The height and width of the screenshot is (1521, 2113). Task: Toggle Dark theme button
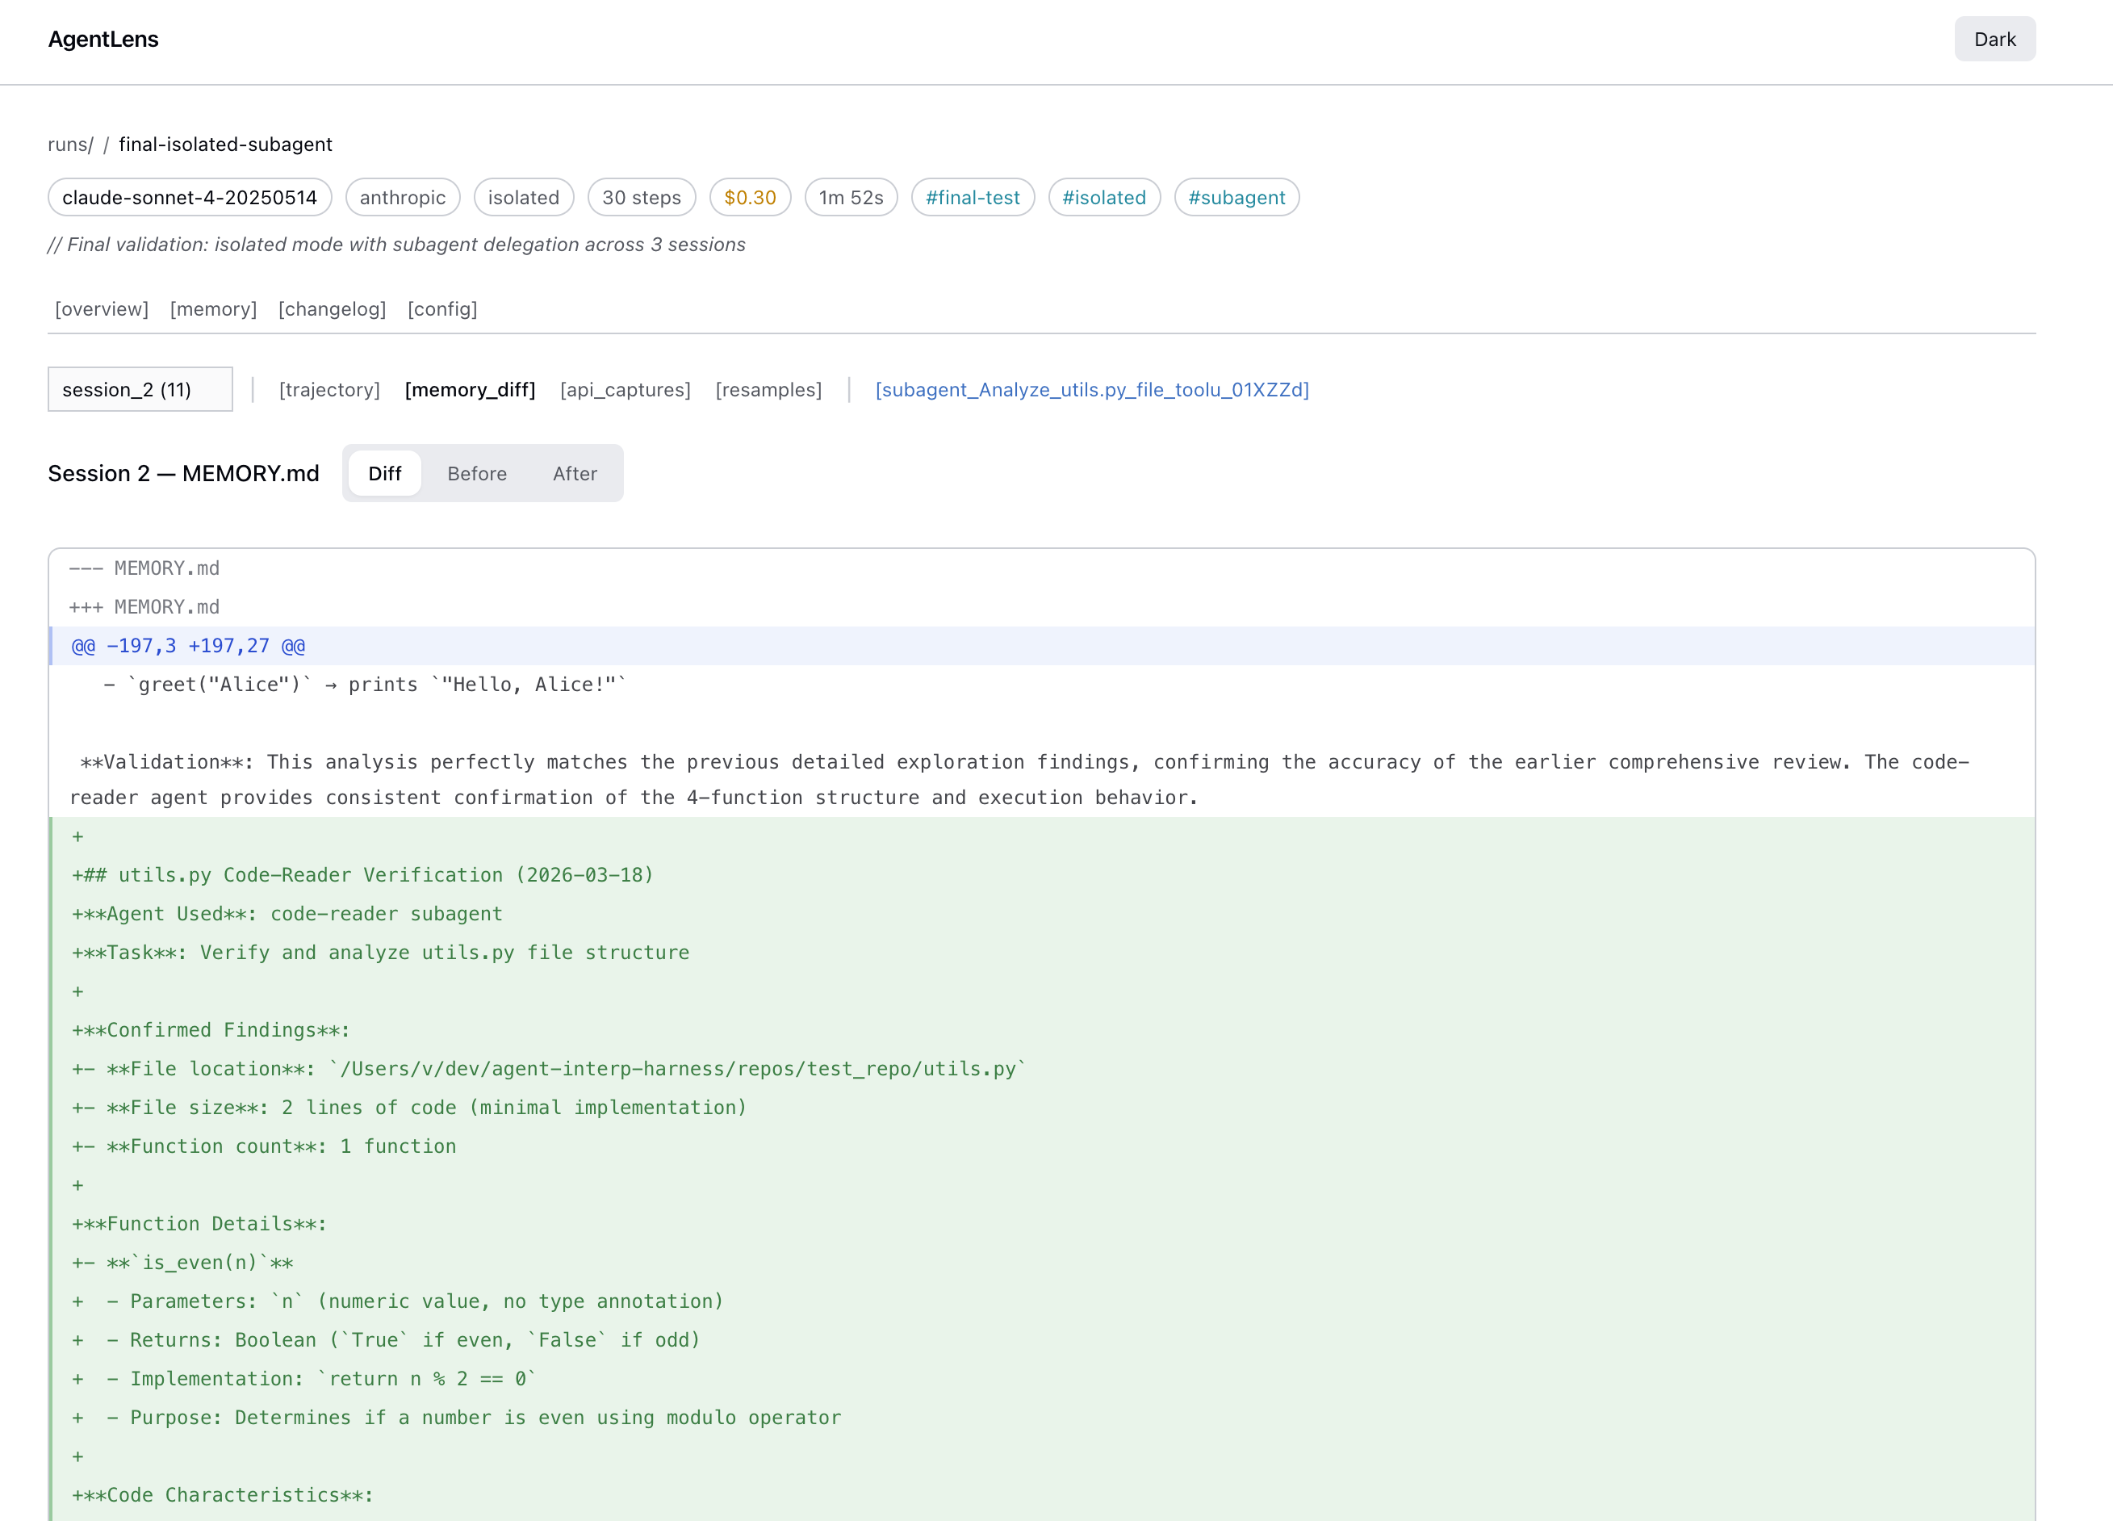(x=1994, y=39)
